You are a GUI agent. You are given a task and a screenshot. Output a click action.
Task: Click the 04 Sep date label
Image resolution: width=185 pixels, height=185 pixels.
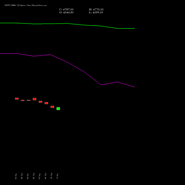tap(34, 176)
